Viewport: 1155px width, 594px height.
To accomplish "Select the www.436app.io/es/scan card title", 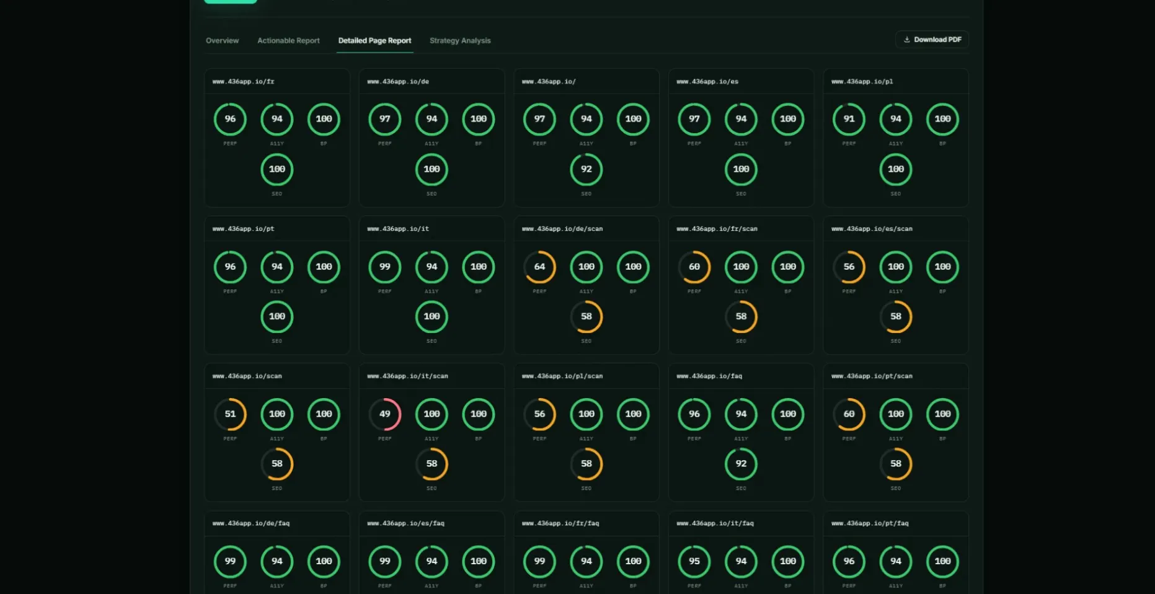I will tap(872, 229).
